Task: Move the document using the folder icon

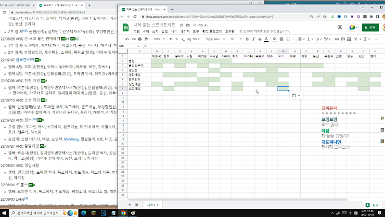Action: [188, 25]
